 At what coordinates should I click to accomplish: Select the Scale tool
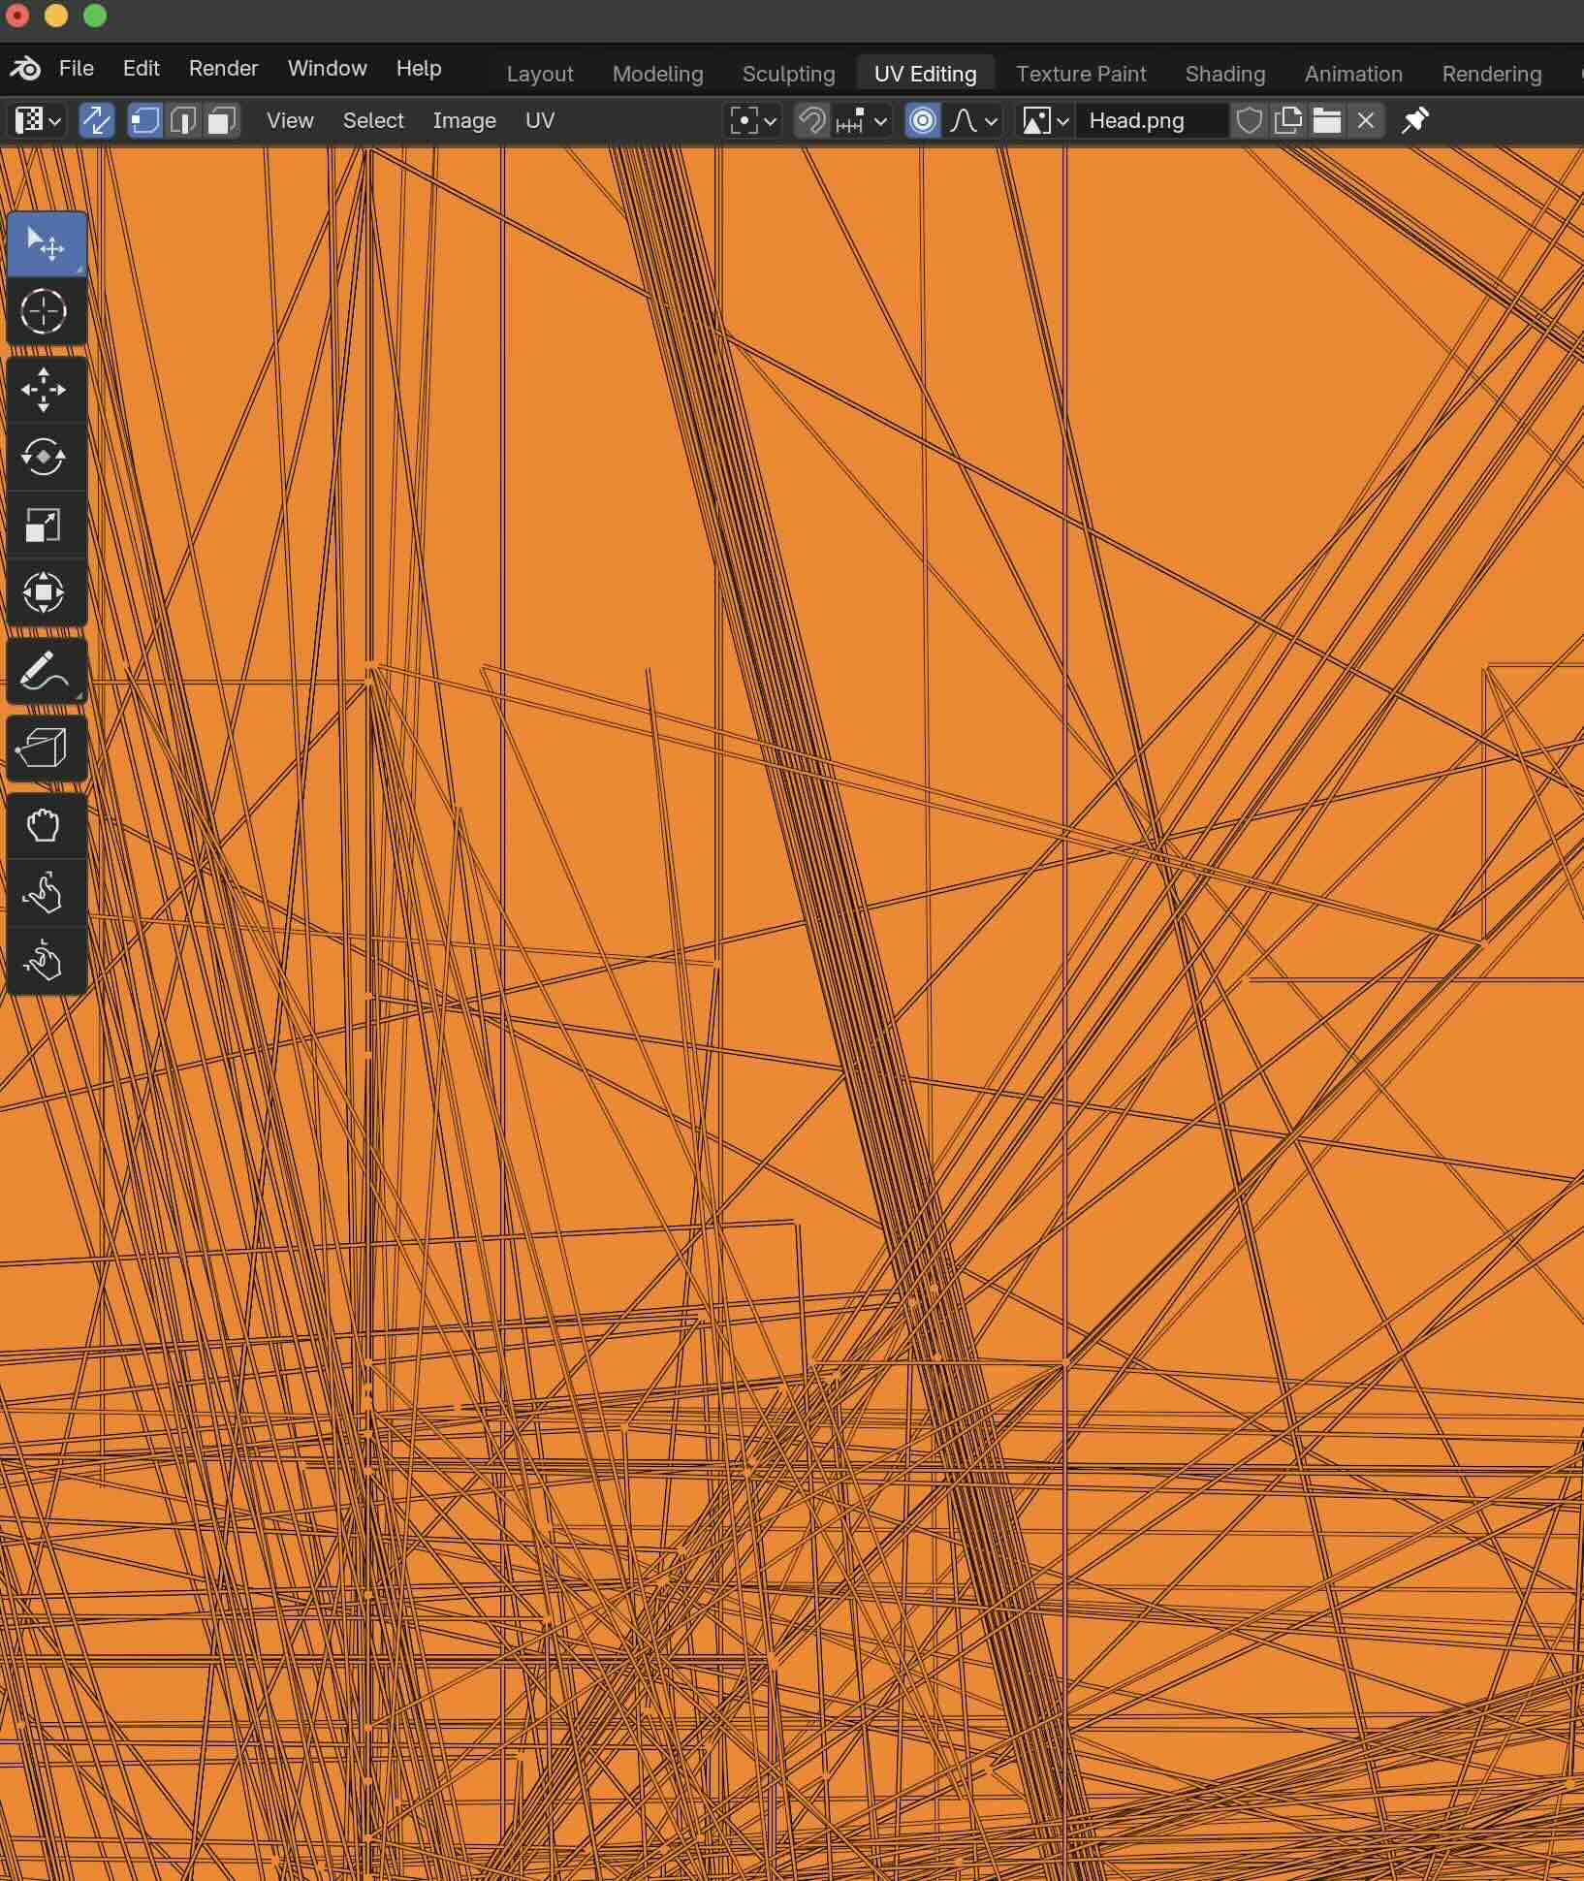[x=46, y=526]
